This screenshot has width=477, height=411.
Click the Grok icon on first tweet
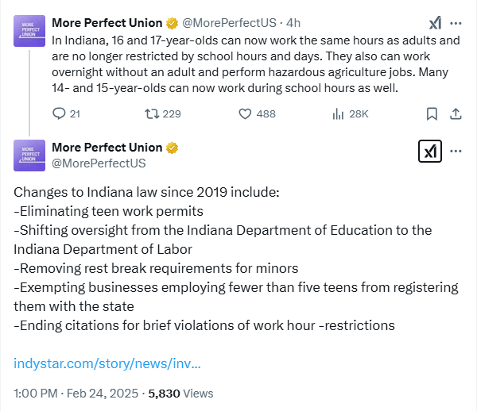tap(436, 23)
